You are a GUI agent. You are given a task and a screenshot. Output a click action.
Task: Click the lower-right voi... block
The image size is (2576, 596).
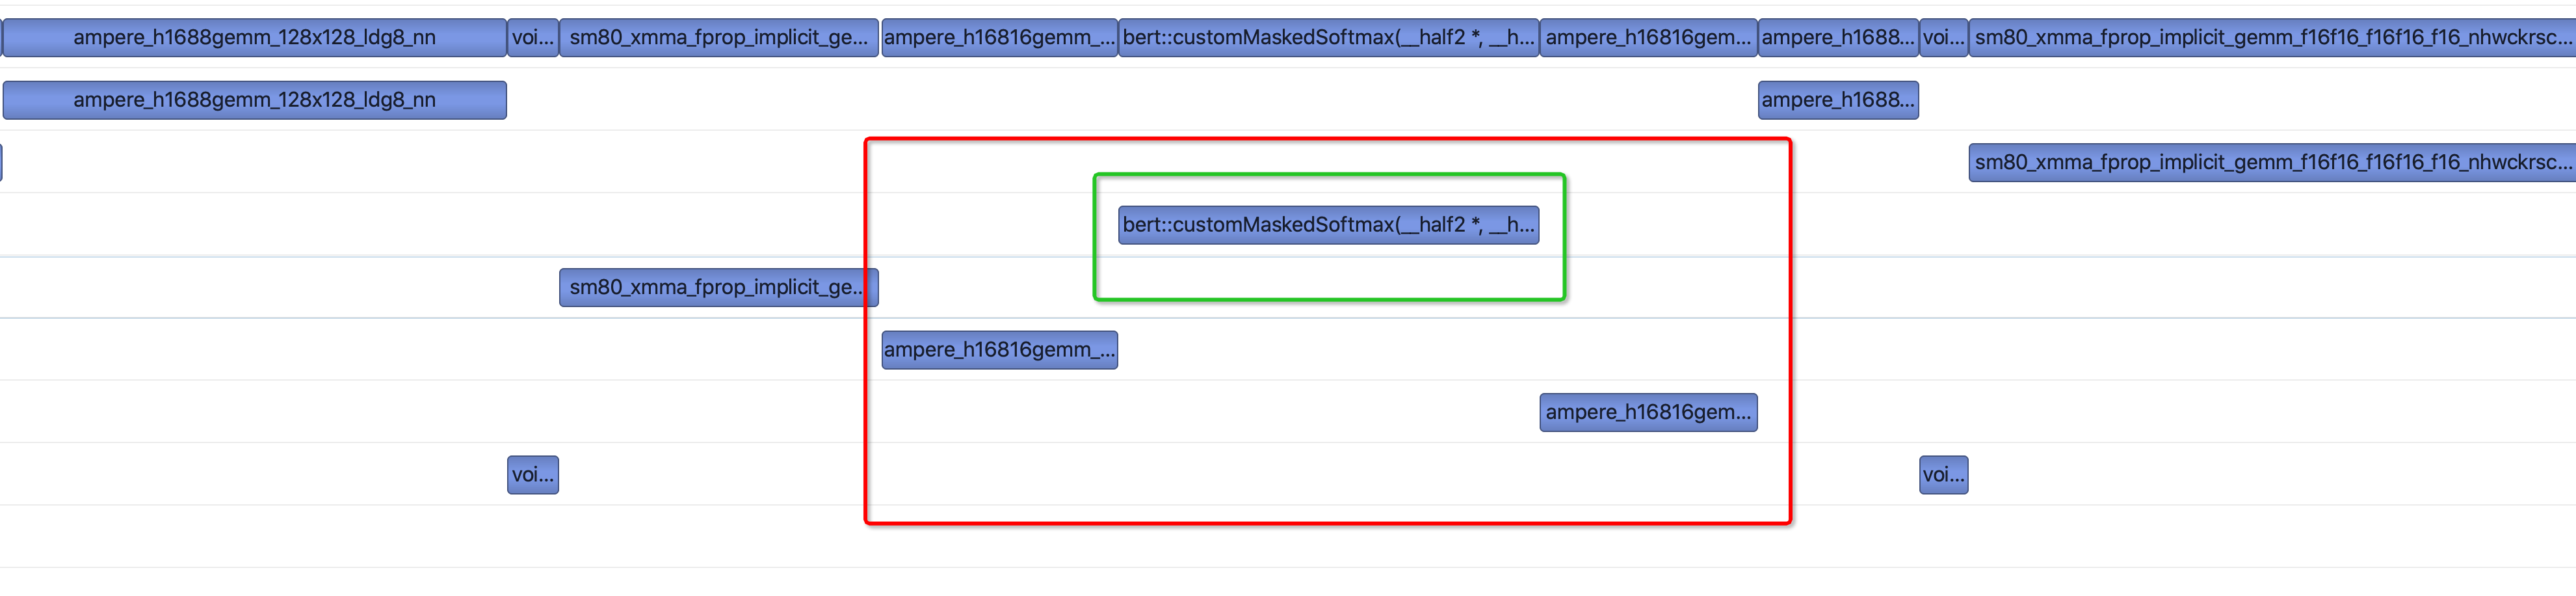click(1943, 475)
